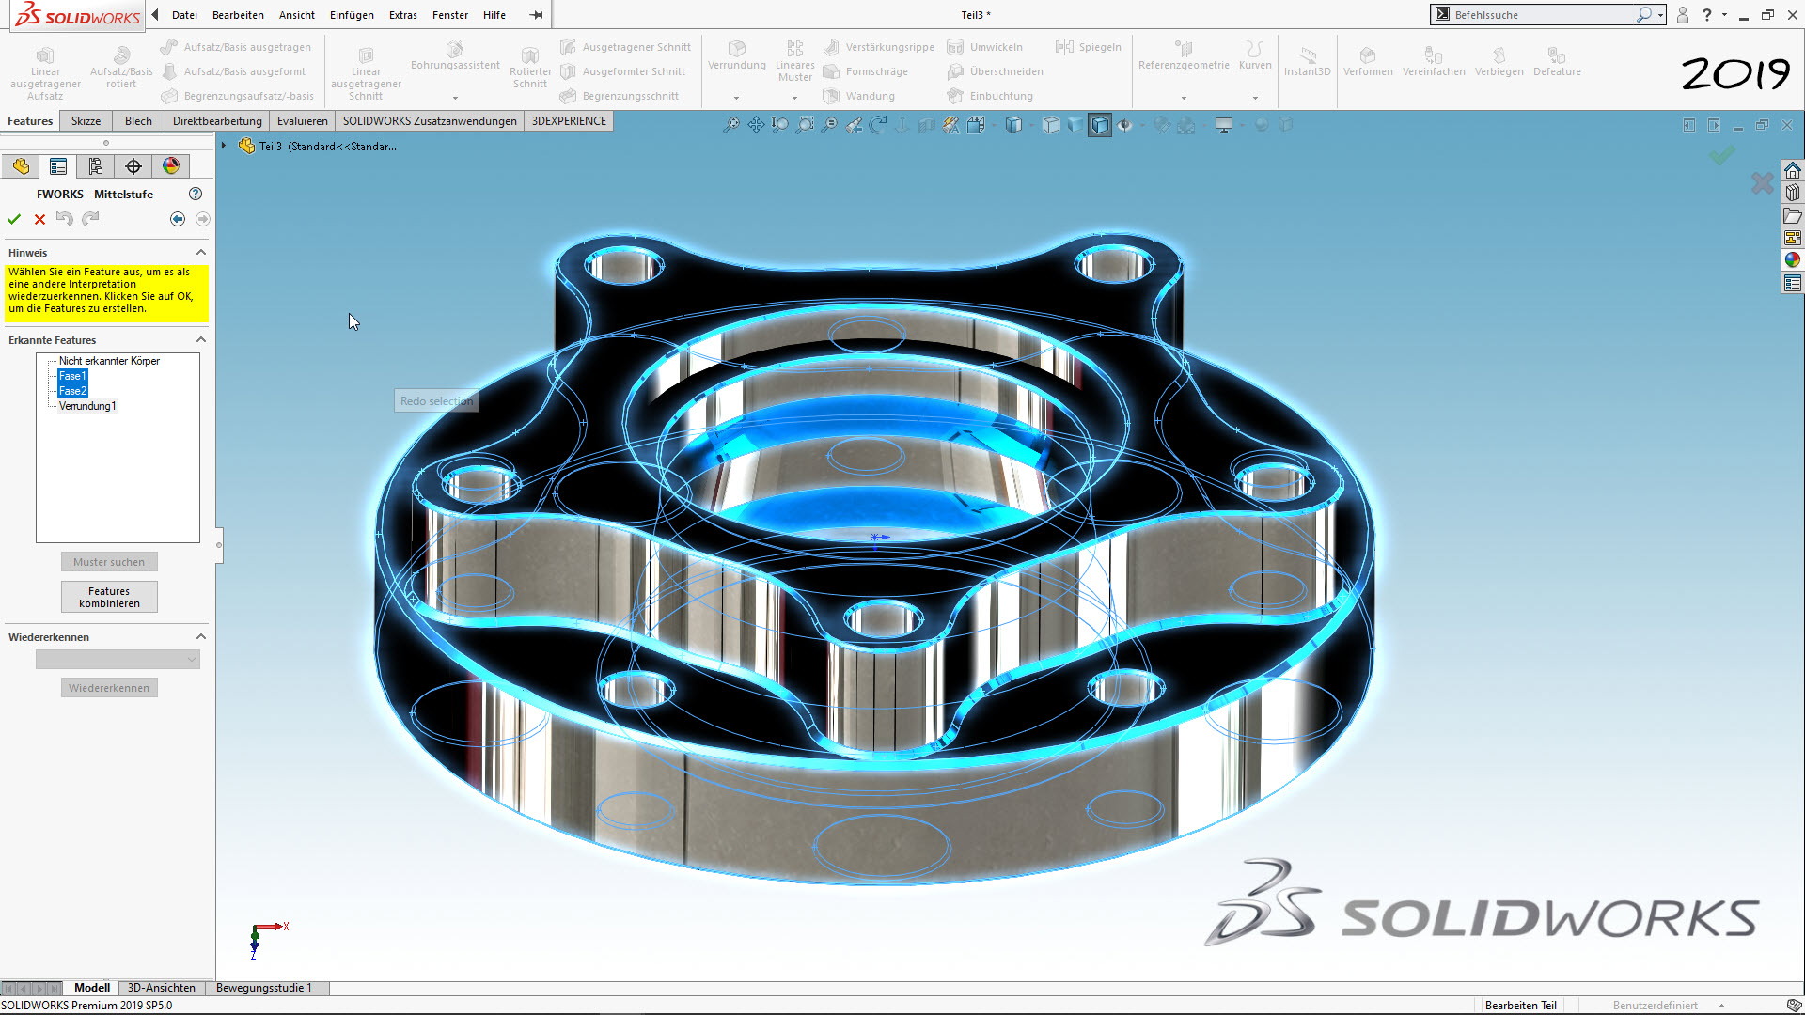Open Appearances and Scenes task pane icon
The width and height of the screenshot is (1805, 1015).
pos(1793,260)
